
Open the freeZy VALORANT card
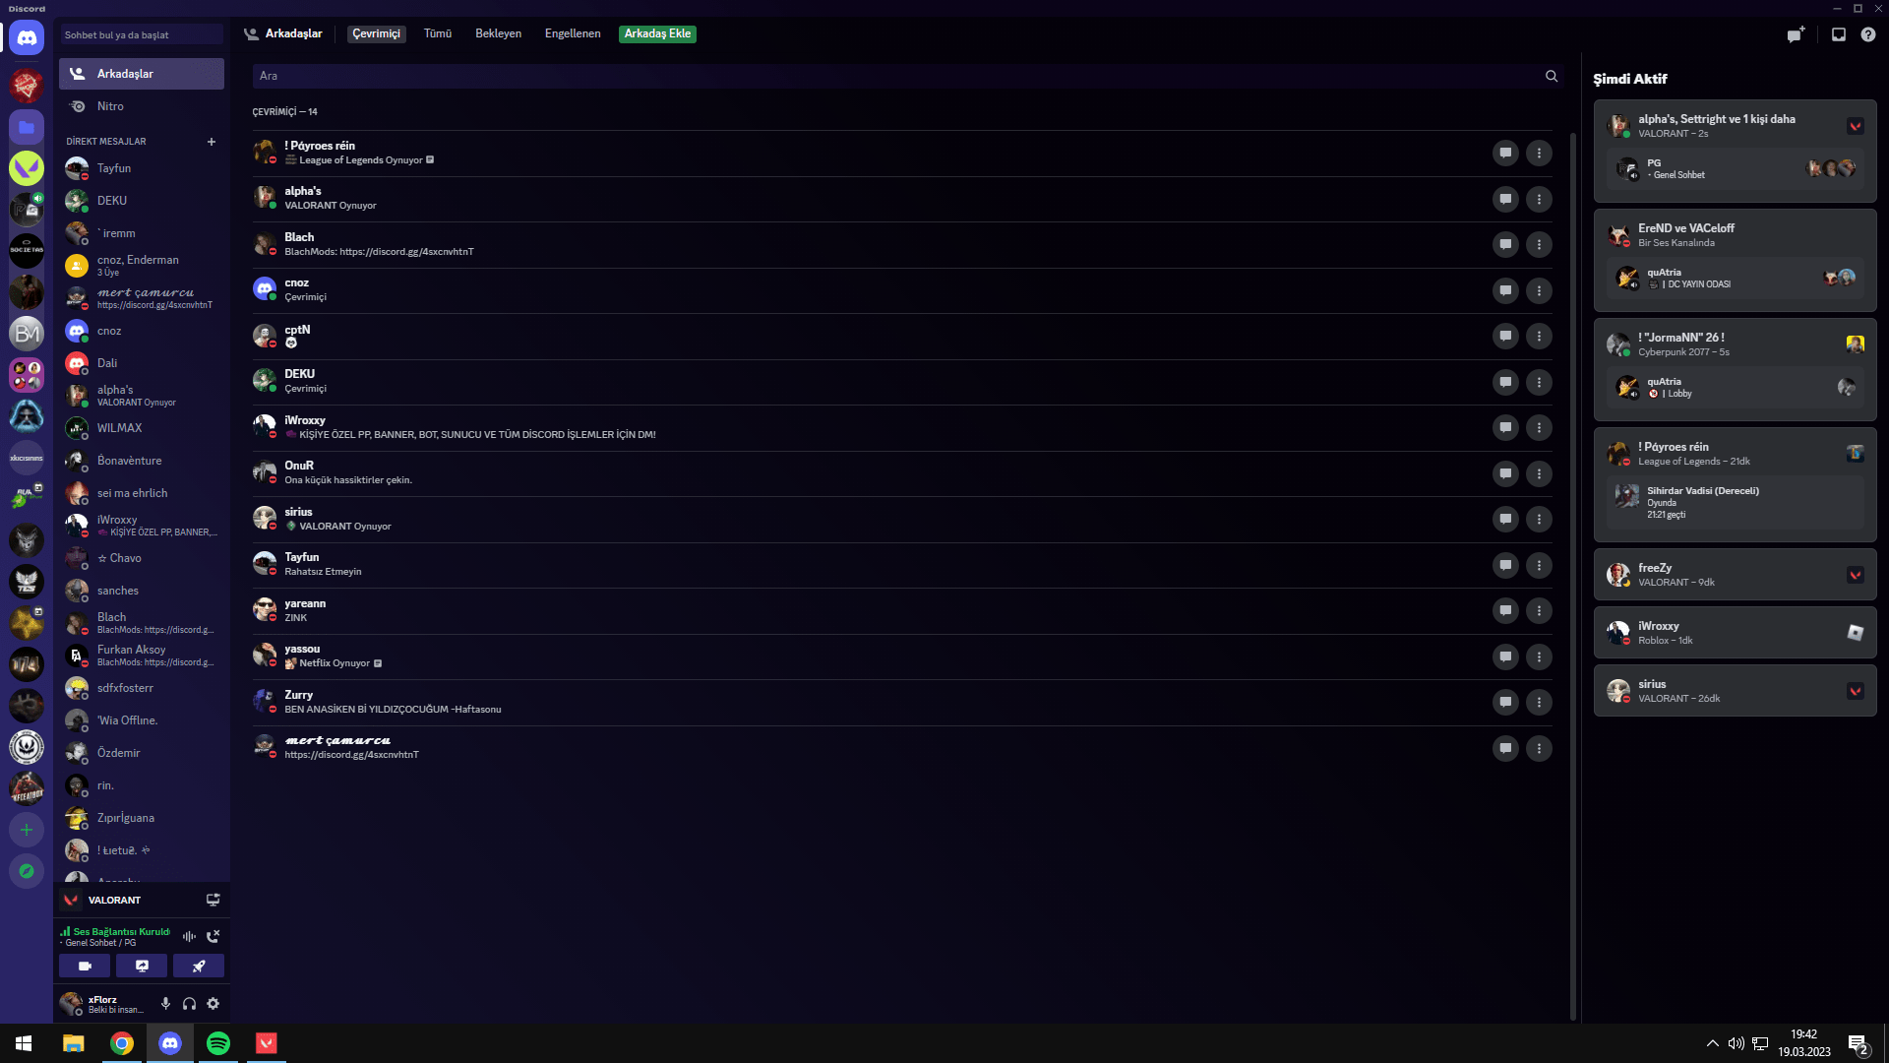(x=1735, y=575)
